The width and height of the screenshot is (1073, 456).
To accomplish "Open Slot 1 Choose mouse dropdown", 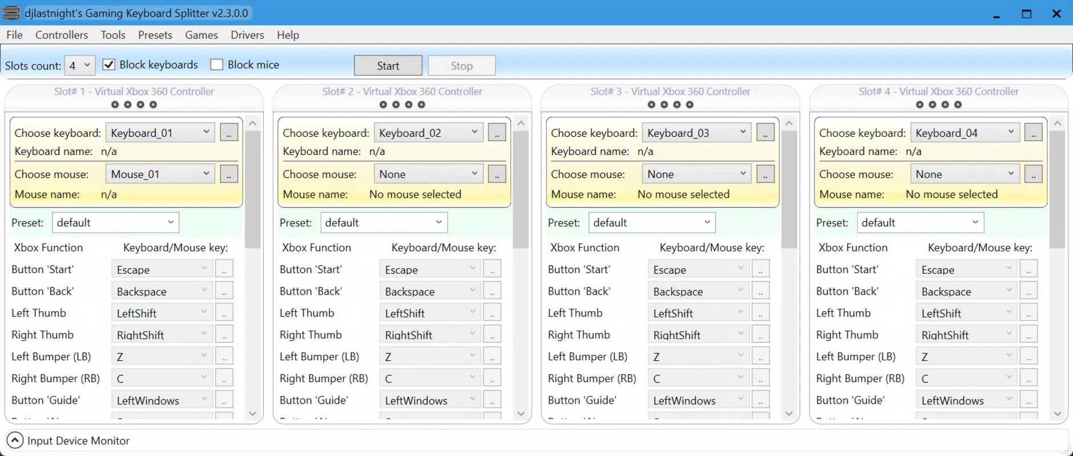I will click(160, 174).
